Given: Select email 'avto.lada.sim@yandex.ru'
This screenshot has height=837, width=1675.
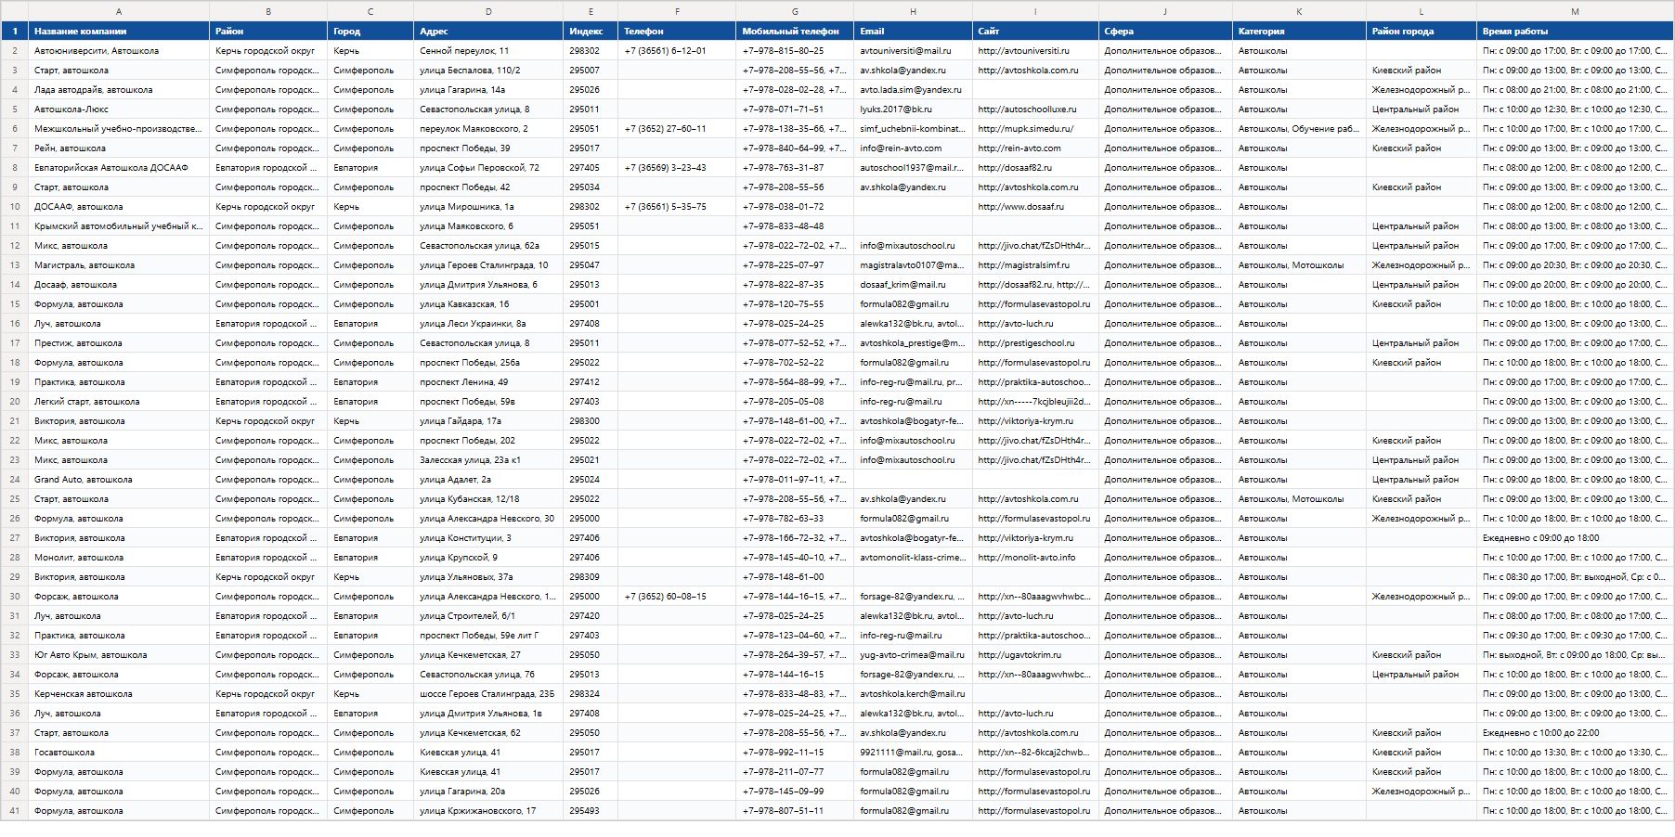Looking at the screenshot, I should click(913, 90).
